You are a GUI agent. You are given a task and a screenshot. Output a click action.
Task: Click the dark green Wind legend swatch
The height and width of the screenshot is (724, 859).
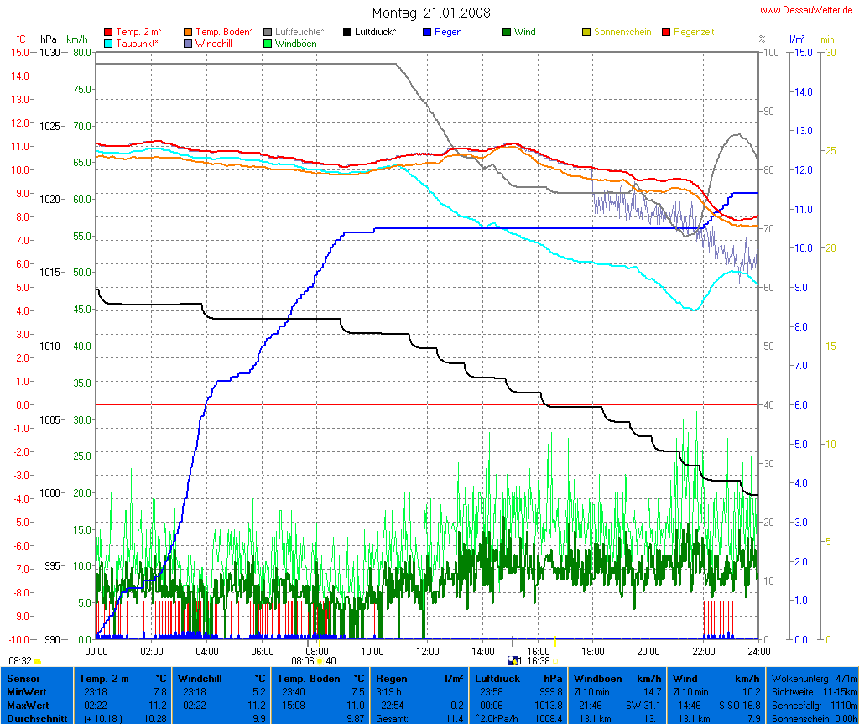[x=507, y=32]
